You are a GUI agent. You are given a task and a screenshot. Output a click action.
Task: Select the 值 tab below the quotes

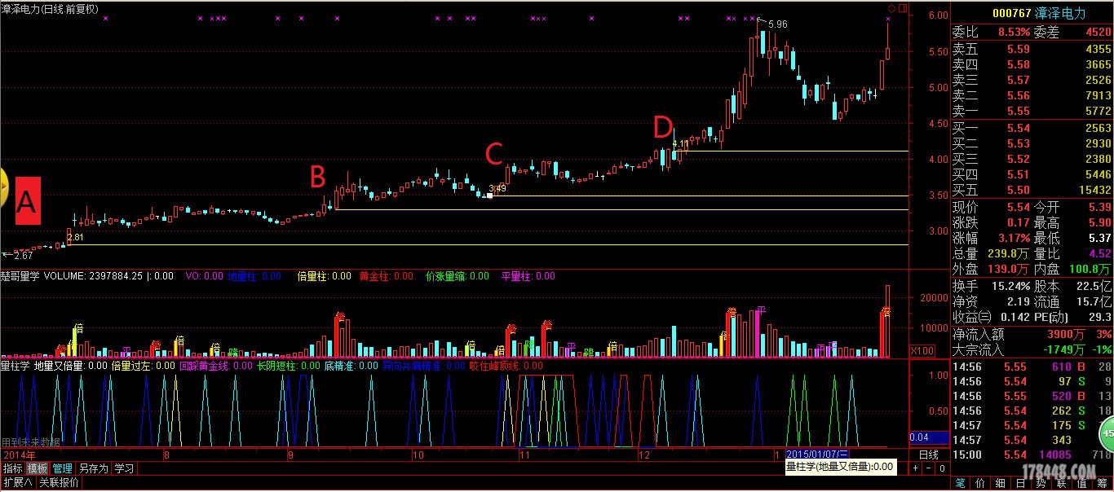click(x=1083, y=483)
